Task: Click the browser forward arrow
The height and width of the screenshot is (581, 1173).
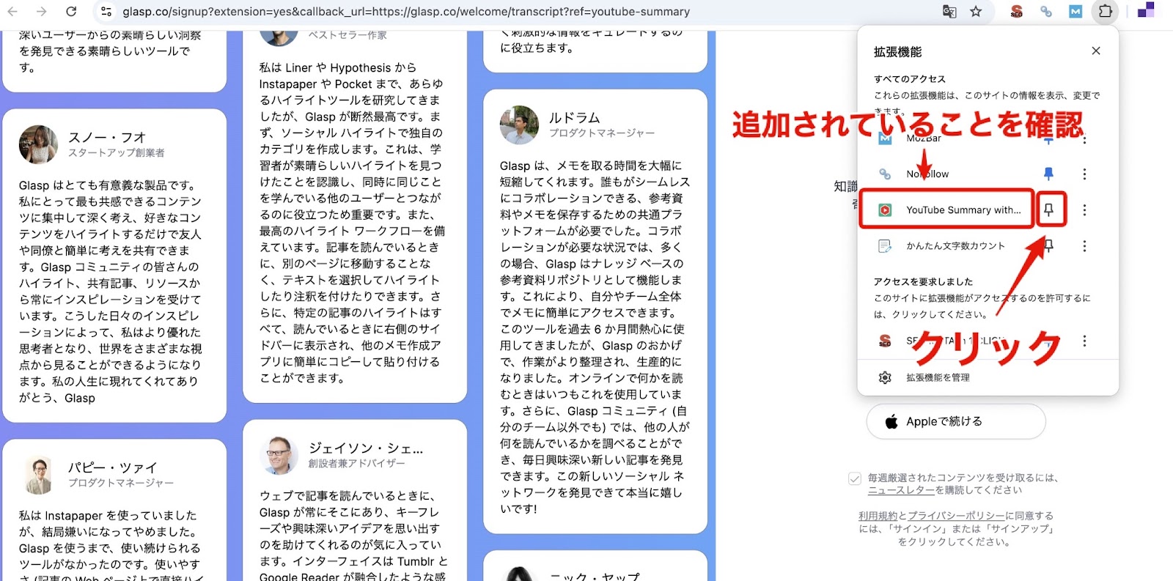Action: pyautogui.click(x=42, y=12)
